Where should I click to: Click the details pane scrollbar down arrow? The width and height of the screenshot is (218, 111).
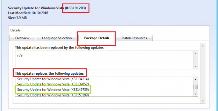pos(203,101)
